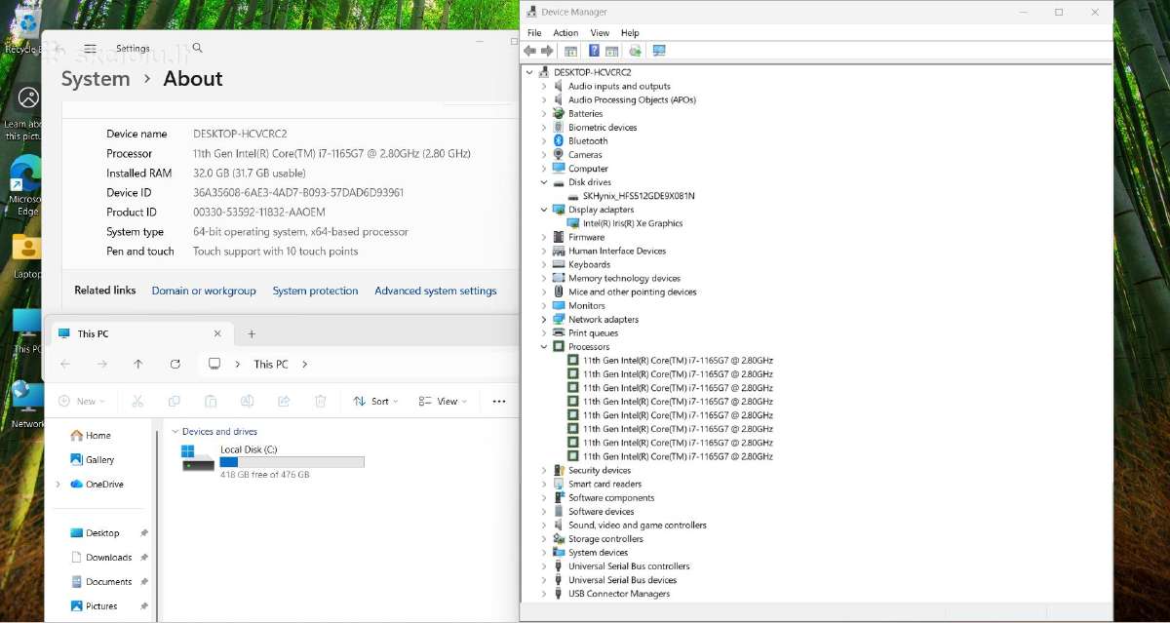1170x623 pixels.
Task: Click Cut scissors icon in File Explorer toolbar
Action: pyautogui.click(x=137, y=401)
